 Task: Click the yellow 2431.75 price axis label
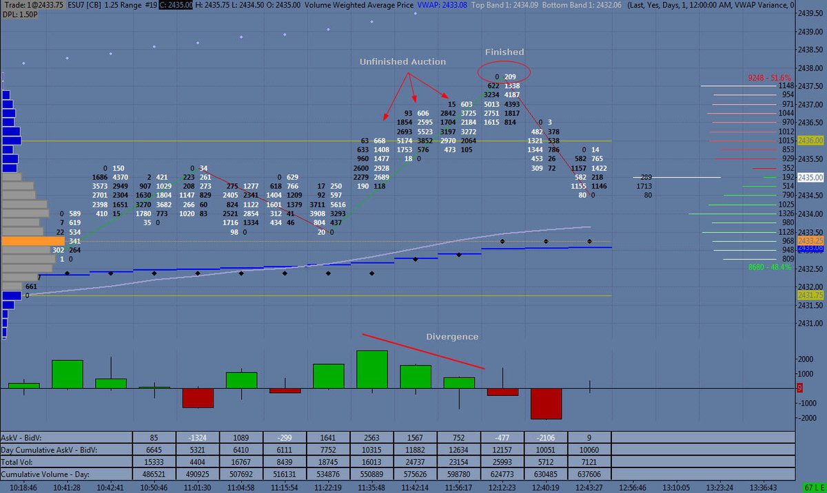(811, 295)
